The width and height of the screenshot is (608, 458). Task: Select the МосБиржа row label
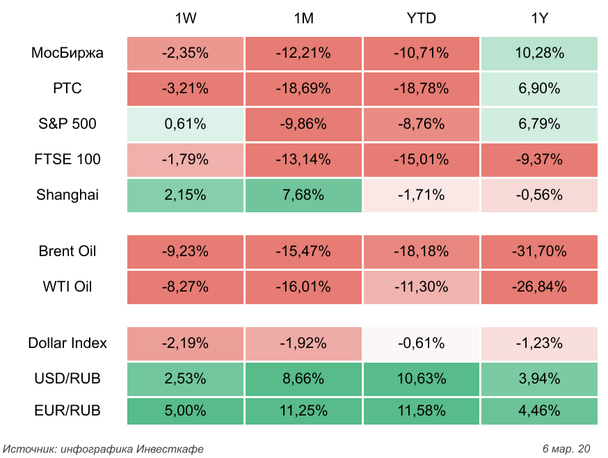pyautogui.click(x=67, y=53)
